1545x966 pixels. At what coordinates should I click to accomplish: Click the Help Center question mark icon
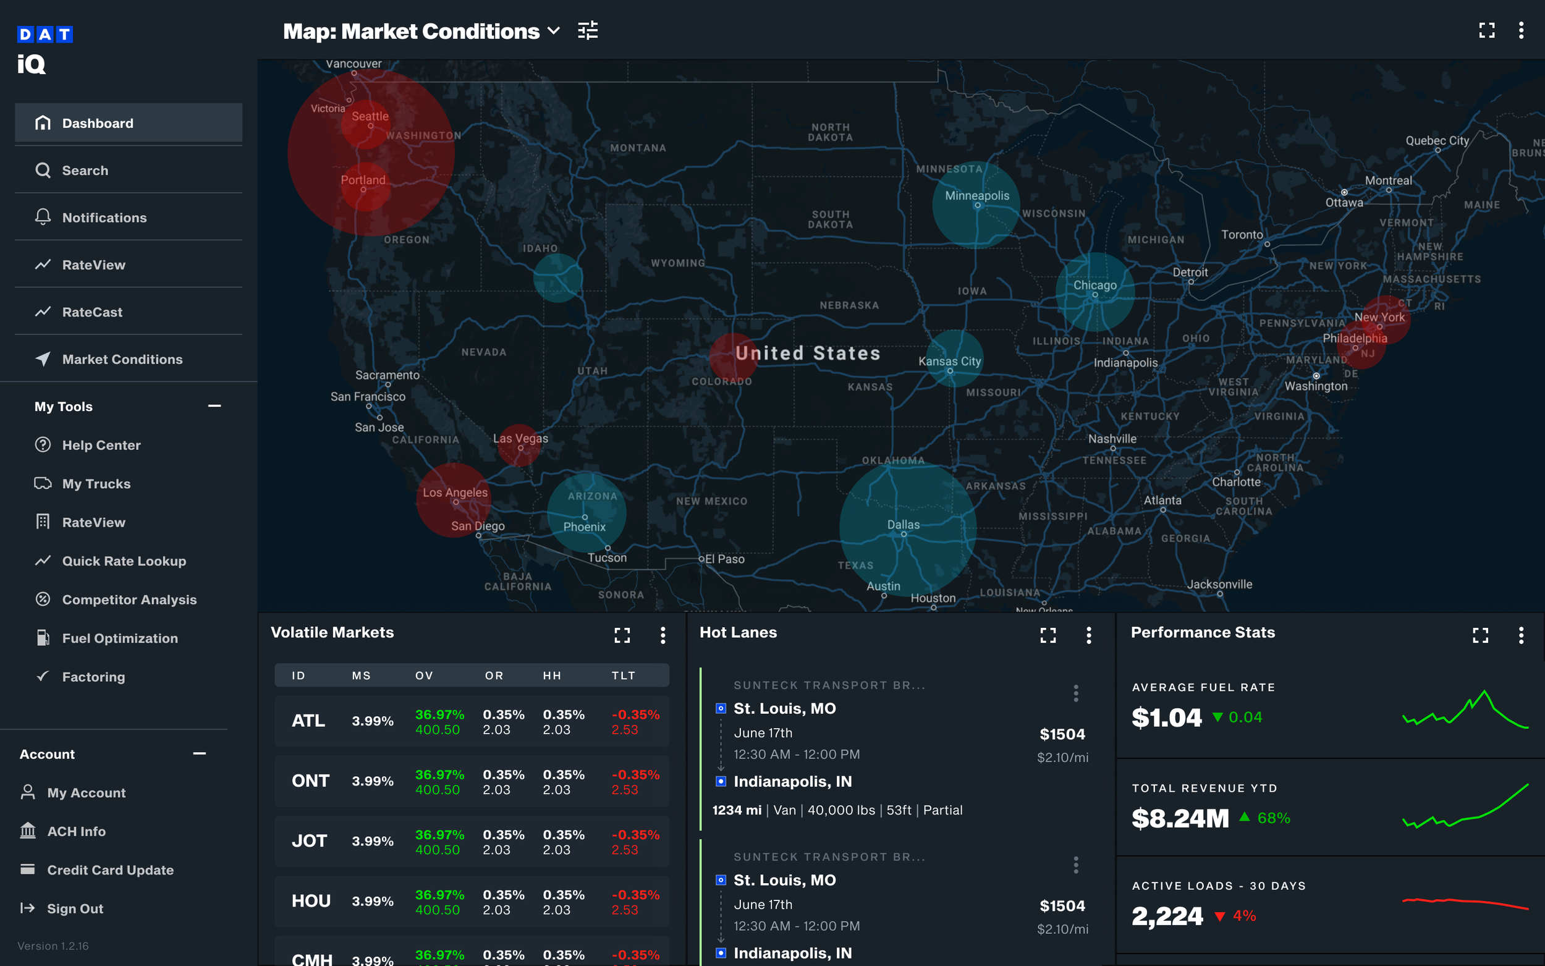pyautogui.click(x=43, y=444)
